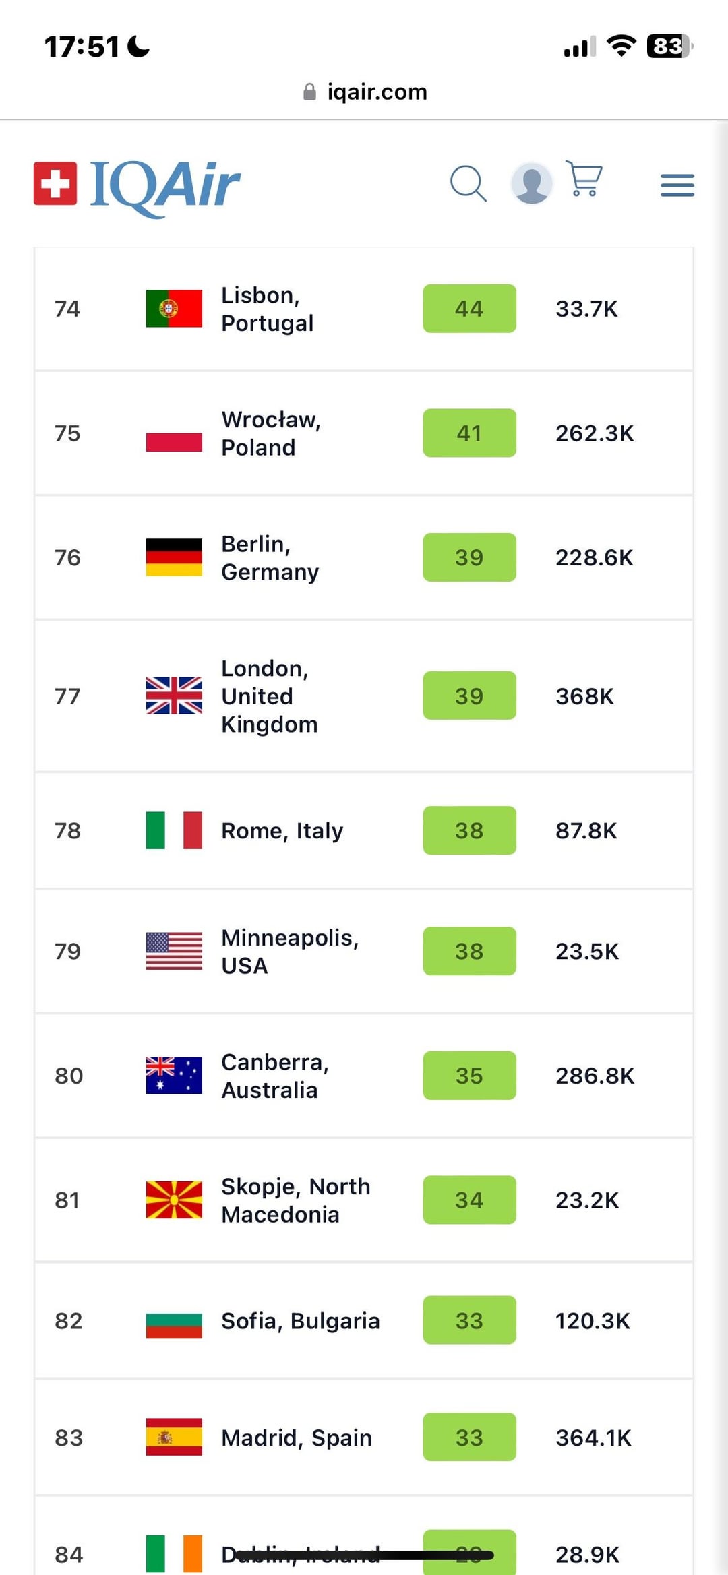This screenshot has height=1575, width=728.
Task: Open Sofia, Bulgaria city link
Action: [301, 1321]
